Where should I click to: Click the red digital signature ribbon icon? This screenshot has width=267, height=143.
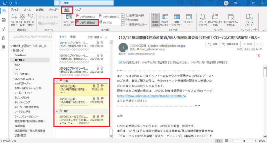(x=259, y=55)
